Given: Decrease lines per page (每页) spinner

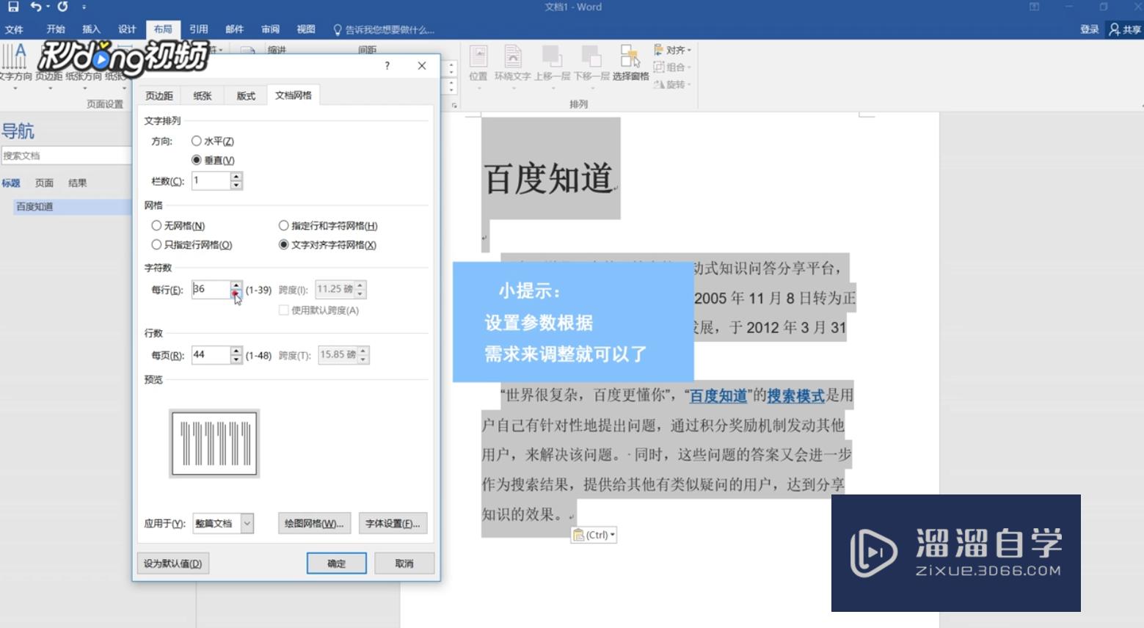Looking at the screenshot, I should pyautogui.click(x=236, y=359).
